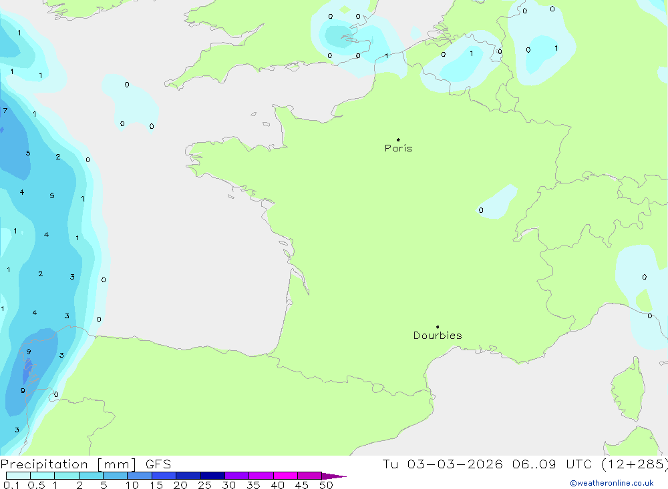Select the date text 'Tu 03-03-2026'
This screenshot has width=668, height=489.
[x=442, y=464]
